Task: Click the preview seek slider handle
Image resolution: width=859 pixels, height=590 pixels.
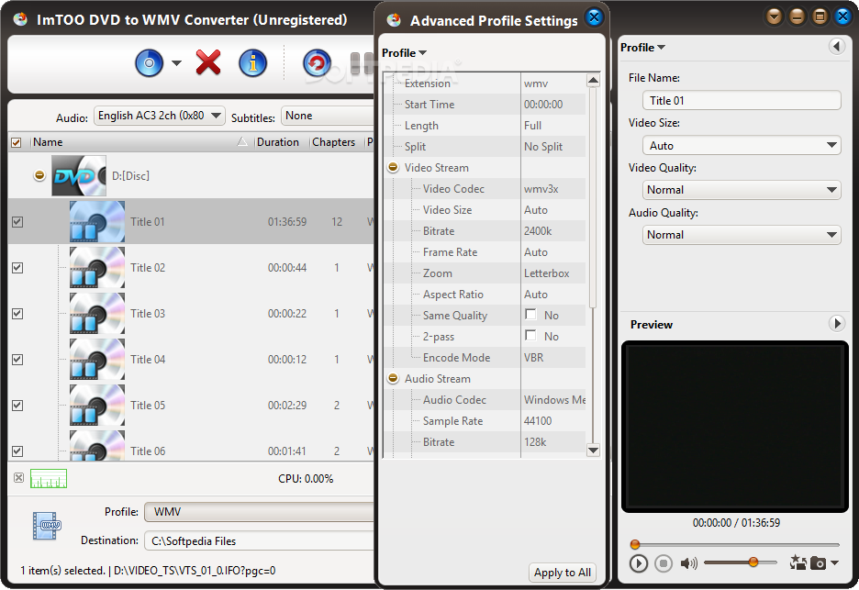Action: click(x=635, y=544)
